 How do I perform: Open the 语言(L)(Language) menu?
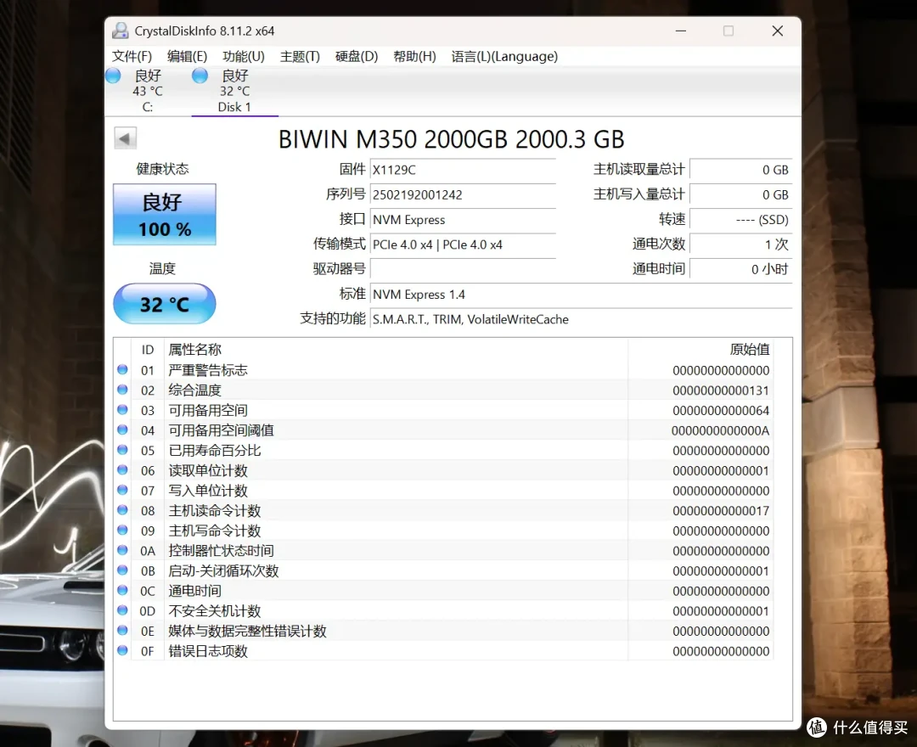(504, 56)
